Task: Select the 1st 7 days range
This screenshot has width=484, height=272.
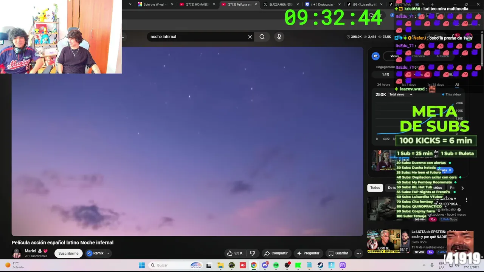Action: (x=408, y=85)
